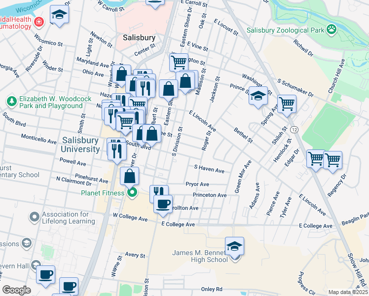369x296 pixels.
Task: Click the TidalHealth hospital pin icon
Action: point(39,23)
